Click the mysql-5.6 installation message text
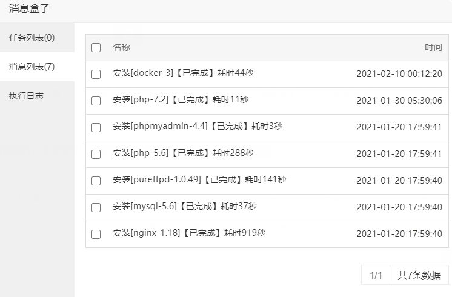This screenshot has height=297, width=452. click(x=185, y=207)
